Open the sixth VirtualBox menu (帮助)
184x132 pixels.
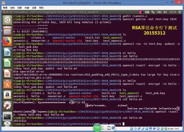tap(41, 8)
